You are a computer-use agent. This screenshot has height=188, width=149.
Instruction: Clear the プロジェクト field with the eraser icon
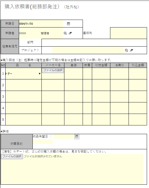click(131, 50)
